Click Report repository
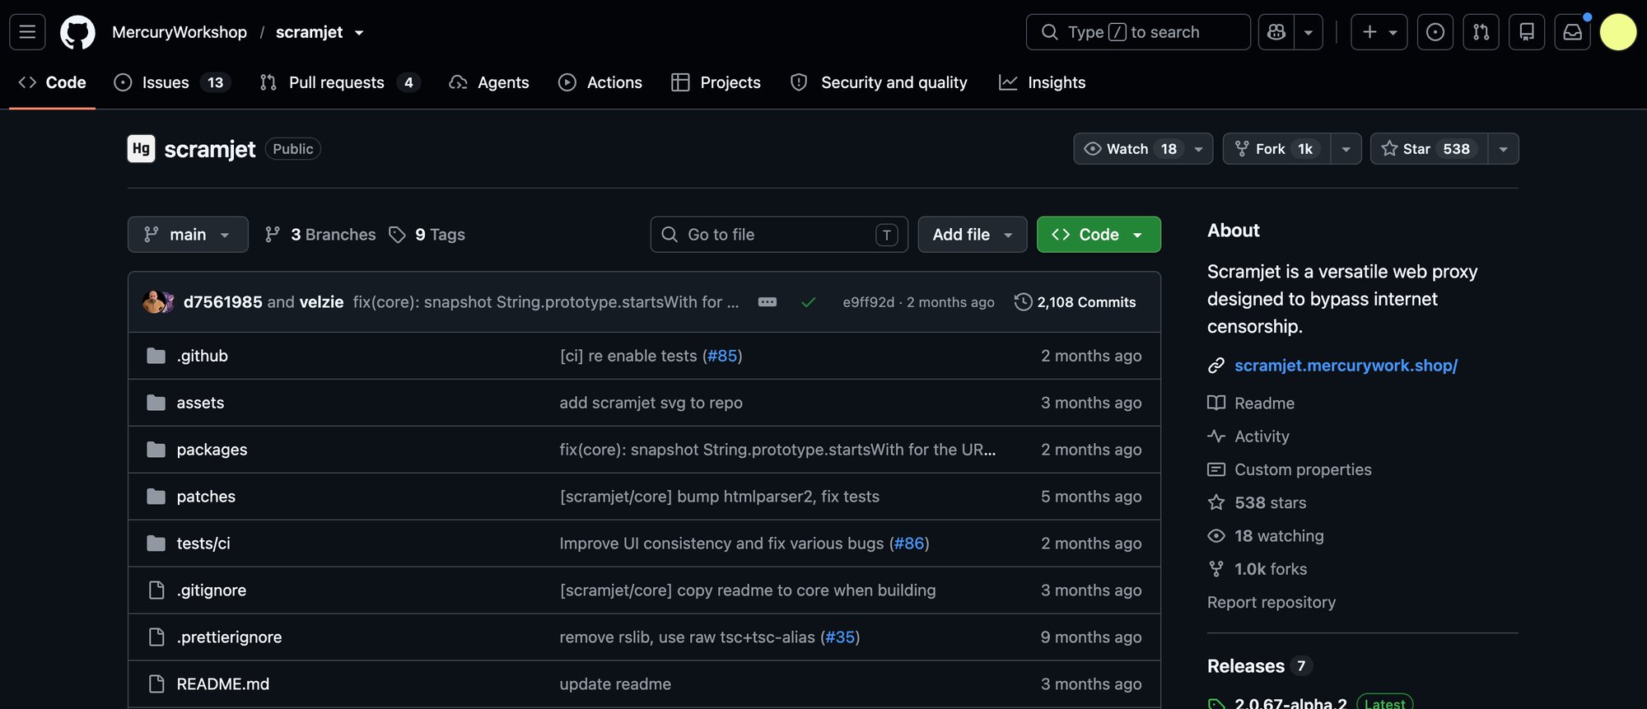The height and width of the screenshot is (709, 1647). click(1271, 602)
